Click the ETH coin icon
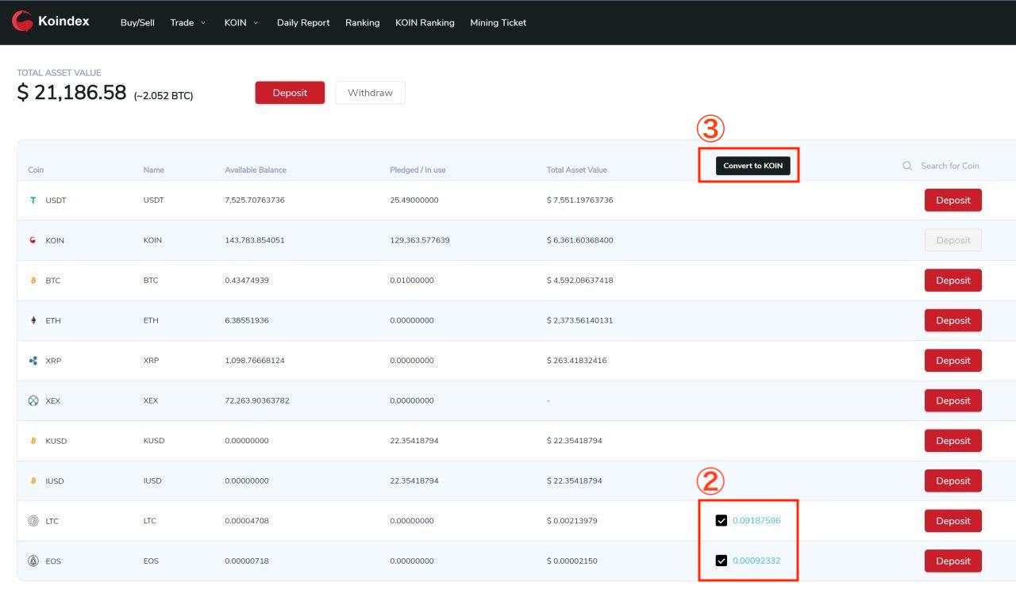The image size is (1016, 601). tap(33, 320)
